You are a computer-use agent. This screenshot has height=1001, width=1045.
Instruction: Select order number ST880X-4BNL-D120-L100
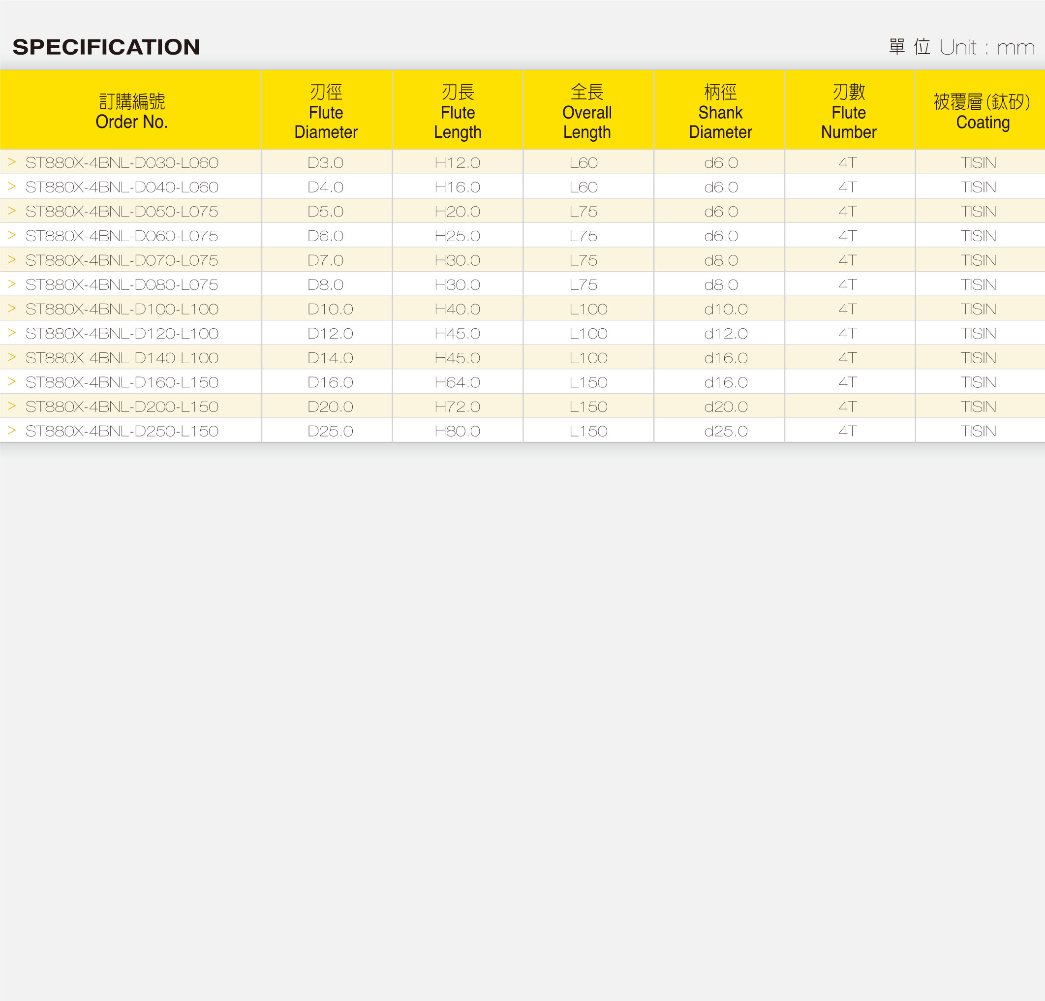[x=122, y=333]
